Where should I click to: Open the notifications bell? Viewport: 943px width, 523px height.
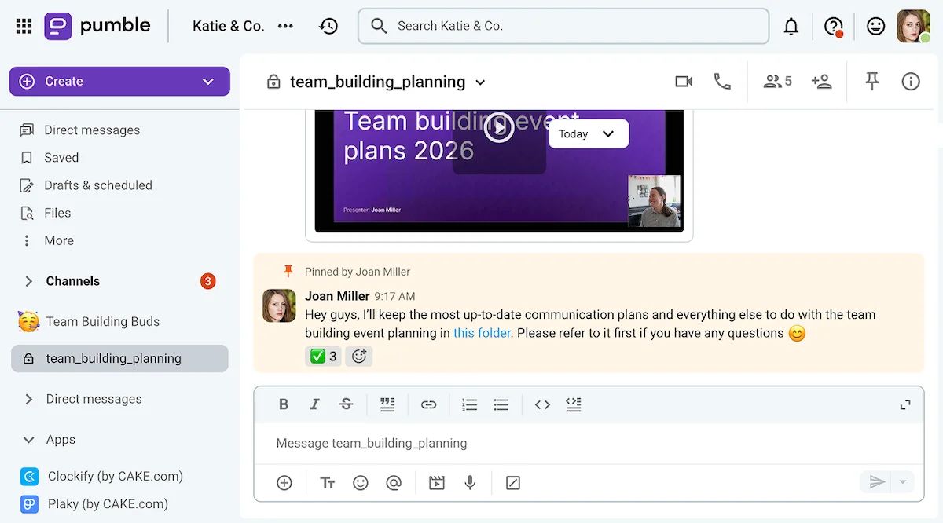[791, 26]
